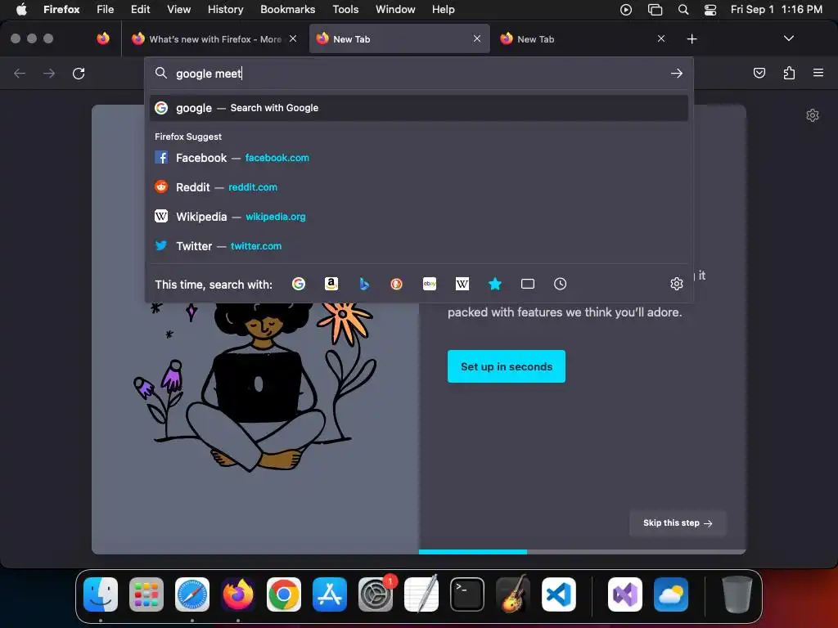Open System Settings from the Dock
This screenshot has height=628, width=838.
[375, 594]
